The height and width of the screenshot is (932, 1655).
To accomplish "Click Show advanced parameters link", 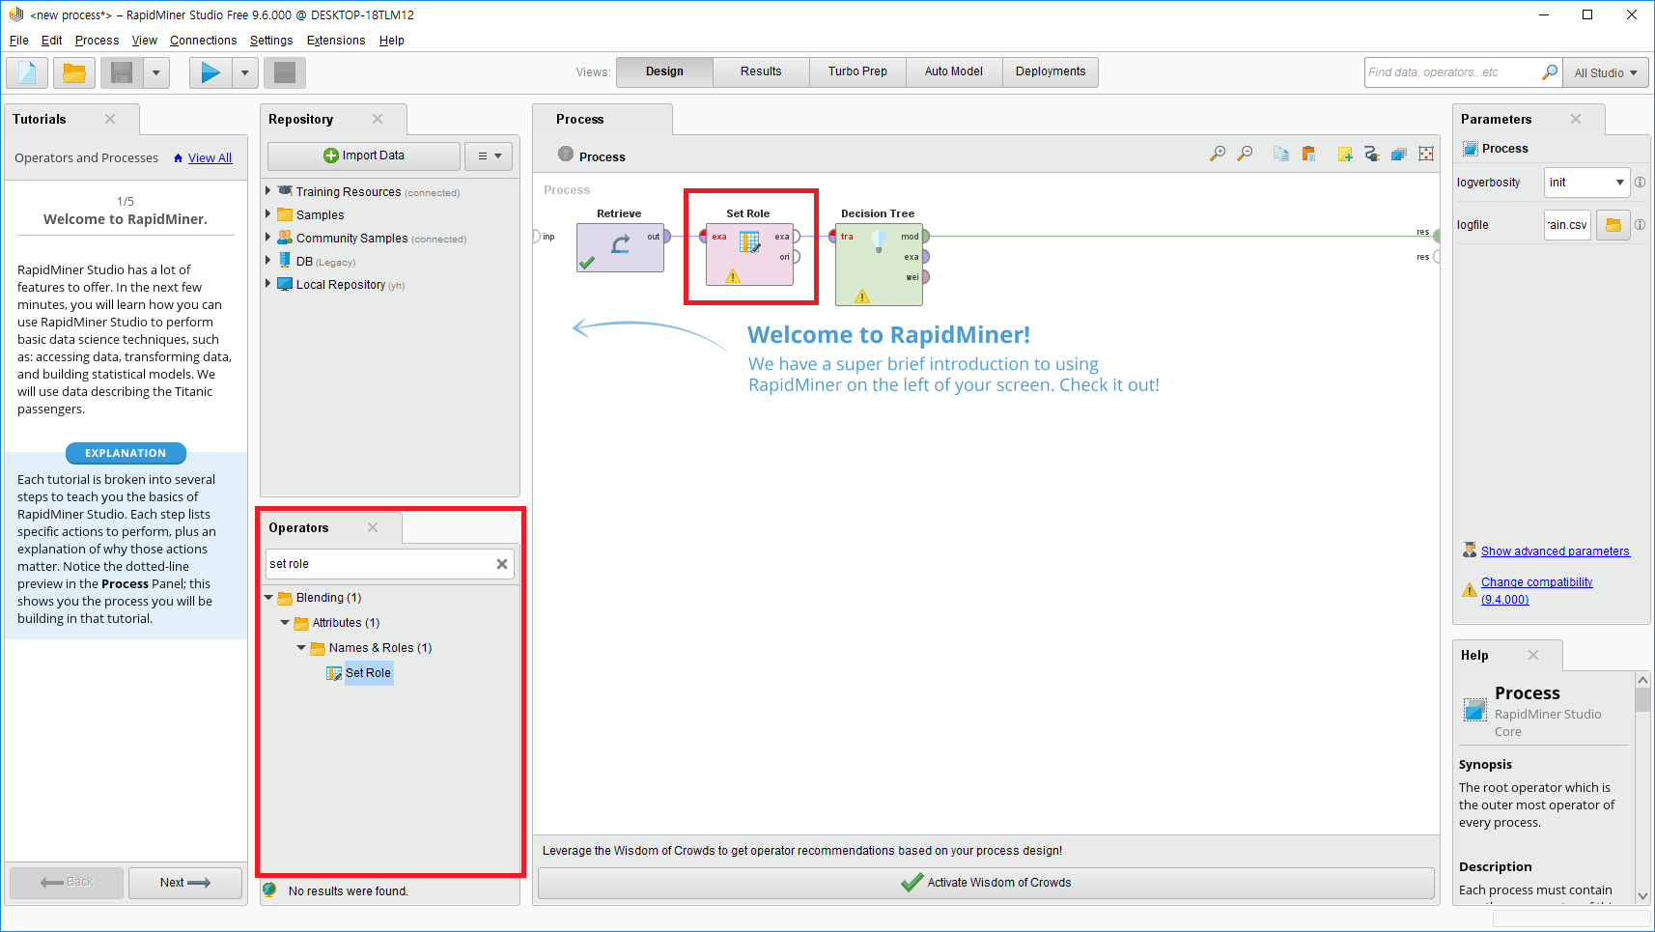I will (x=1555, y=551).
